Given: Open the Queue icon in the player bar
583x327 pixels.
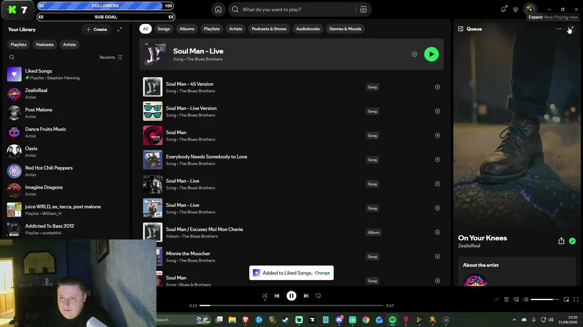Looking at the screenshot, I should [x=506, y=300].
